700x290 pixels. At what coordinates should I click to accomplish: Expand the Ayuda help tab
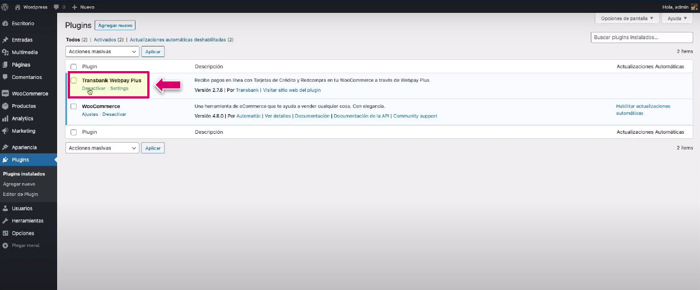pyautogui.click(x=678, y=18)
